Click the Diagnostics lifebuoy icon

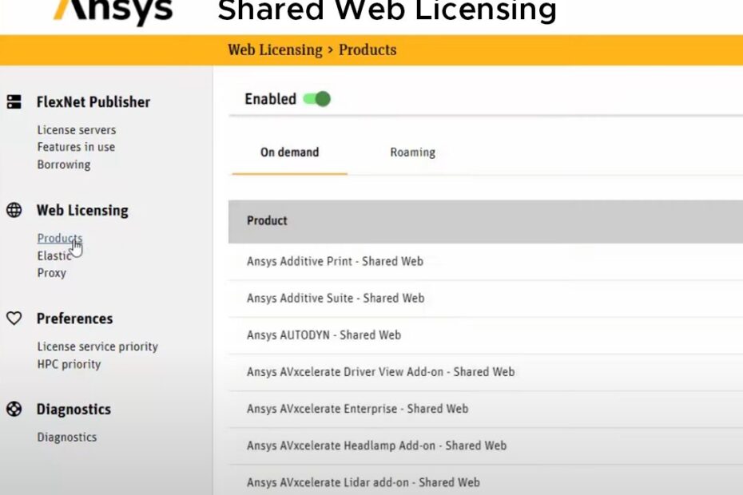tap(14, 409)
